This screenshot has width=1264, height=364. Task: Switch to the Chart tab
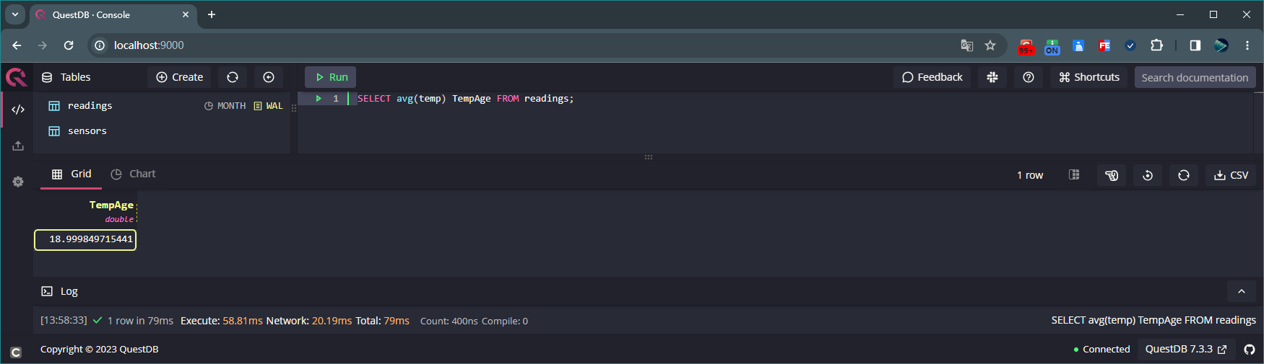(x=133, y=174)
